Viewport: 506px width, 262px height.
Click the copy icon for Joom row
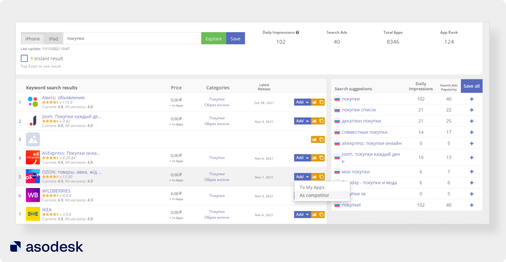(321, 121)
